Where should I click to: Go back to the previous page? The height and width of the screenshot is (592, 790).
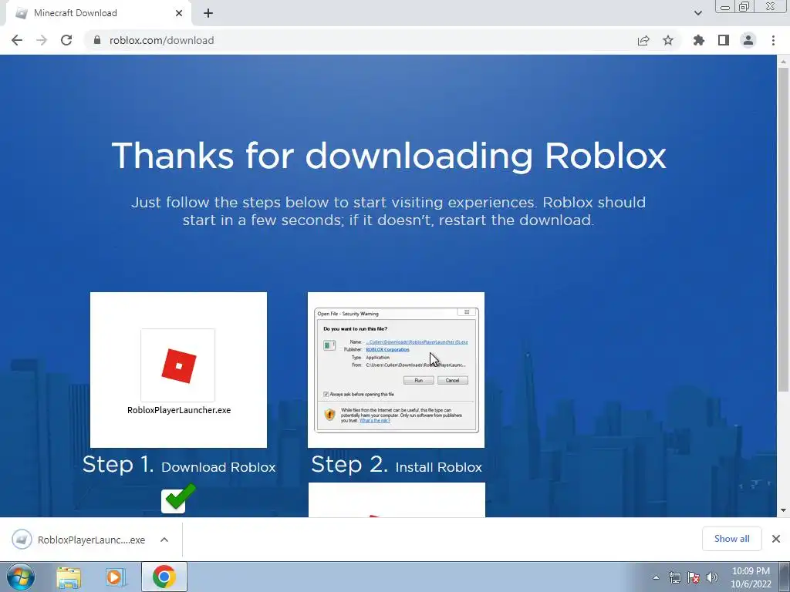[17, 40]
